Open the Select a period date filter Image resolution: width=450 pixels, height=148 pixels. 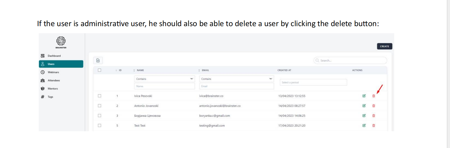pos(313,82)
